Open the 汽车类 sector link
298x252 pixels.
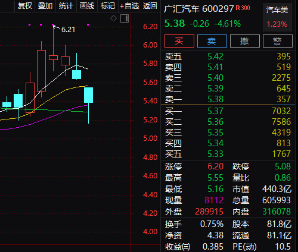pos(277,10)
